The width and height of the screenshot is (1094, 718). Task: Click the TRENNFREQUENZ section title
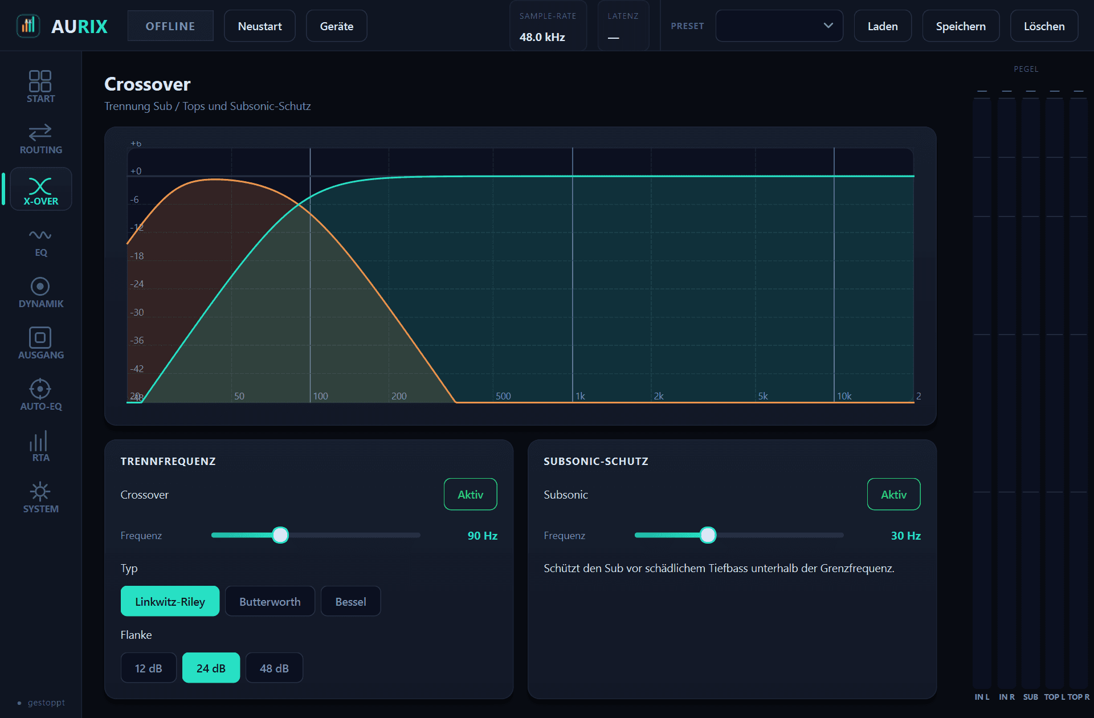pos(168,461)
